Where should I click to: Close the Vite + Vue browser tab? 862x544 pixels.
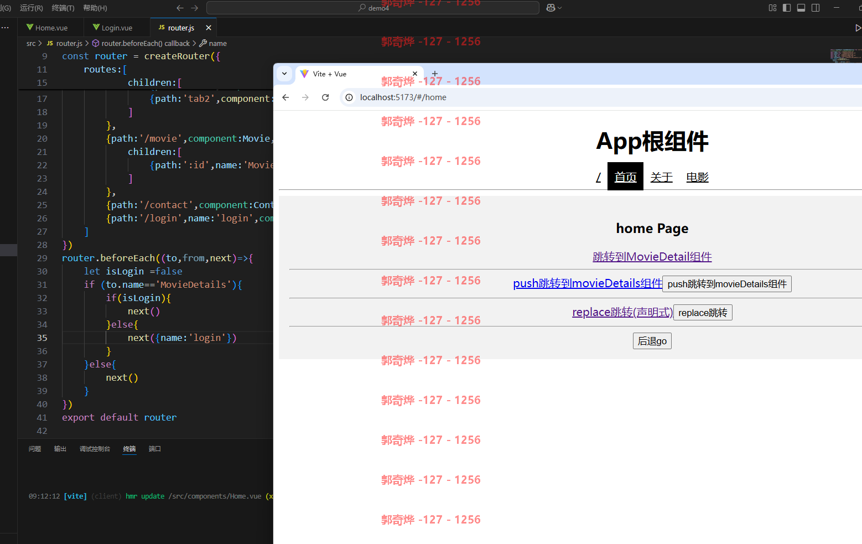click(415, 74)
